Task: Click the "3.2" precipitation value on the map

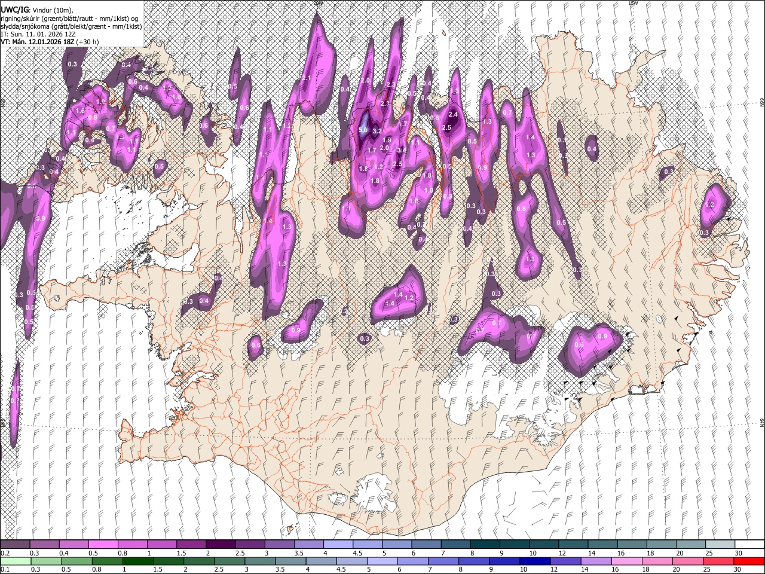Action: (377, 131)
